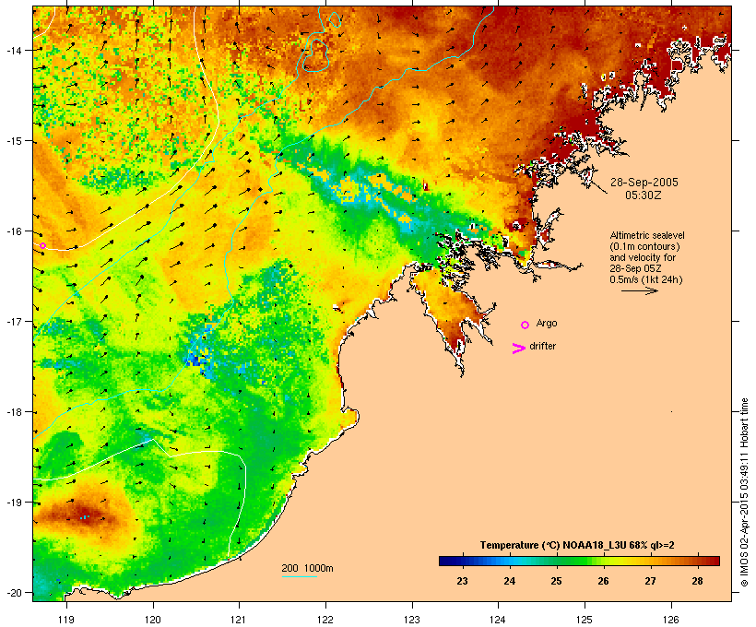
Task: Pick the green 25° section of colorbar
Action: [x=556, y=561]
